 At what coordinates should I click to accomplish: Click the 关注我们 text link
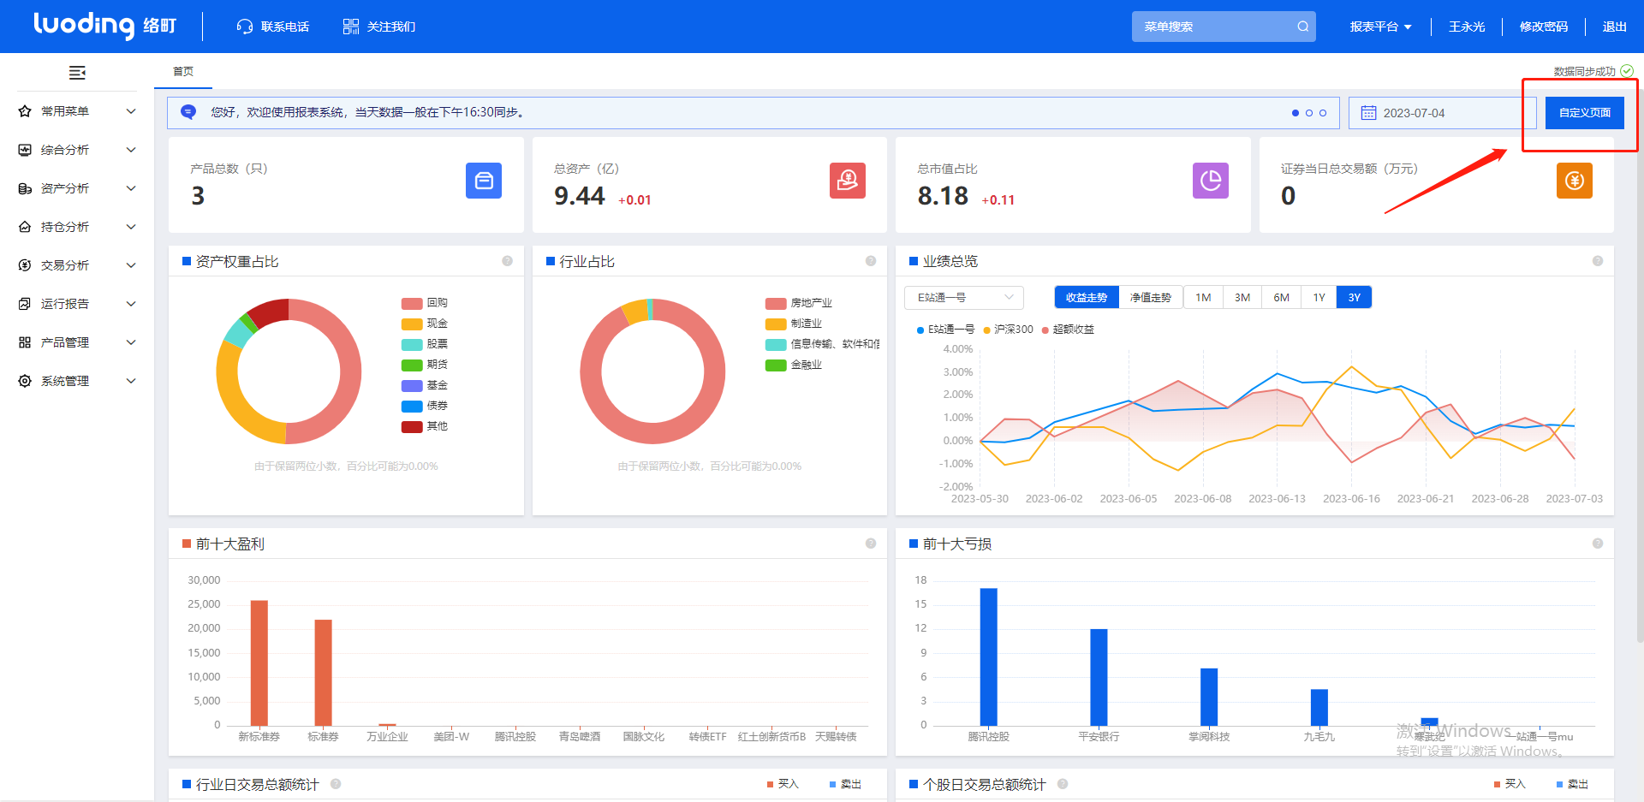[x=391, y=27]
